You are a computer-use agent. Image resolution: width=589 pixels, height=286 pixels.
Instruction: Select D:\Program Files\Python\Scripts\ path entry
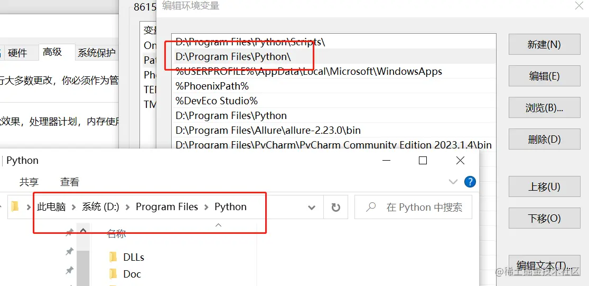coord(334,42)
